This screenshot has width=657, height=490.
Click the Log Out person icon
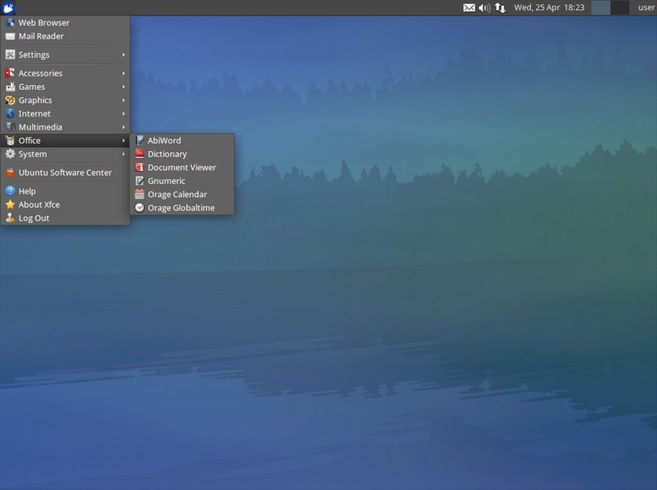(x=10, y=218)
